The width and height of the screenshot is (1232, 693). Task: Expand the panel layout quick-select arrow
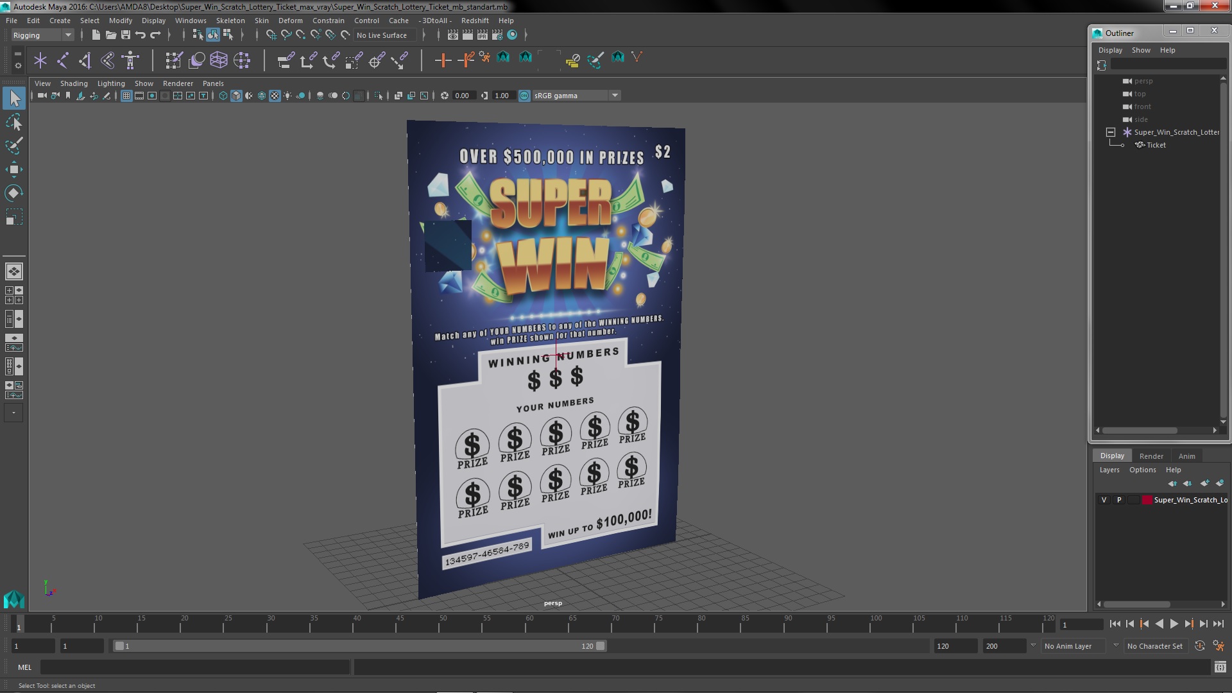13,413
